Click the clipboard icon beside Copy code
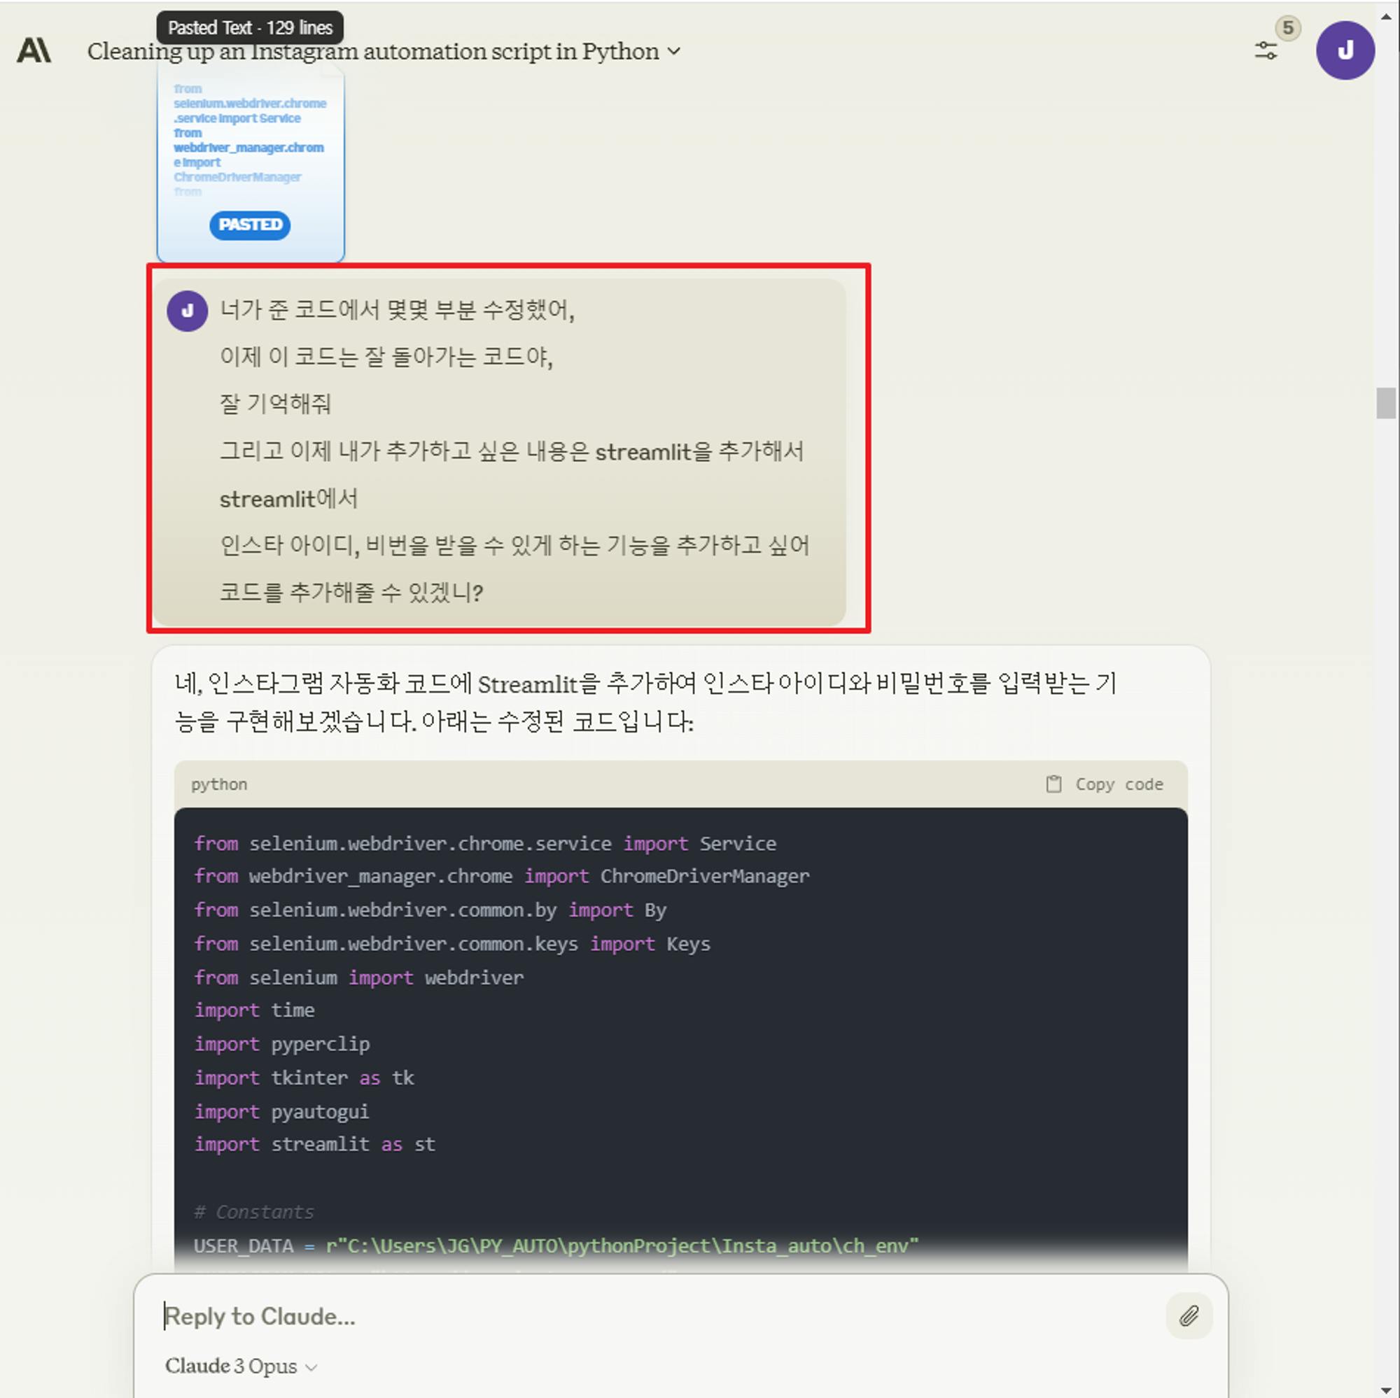 tap(1053, 784)
